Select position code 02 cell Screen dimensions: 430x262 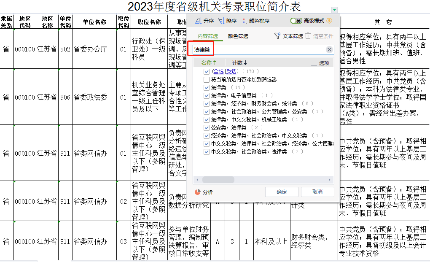pos(124,201)
